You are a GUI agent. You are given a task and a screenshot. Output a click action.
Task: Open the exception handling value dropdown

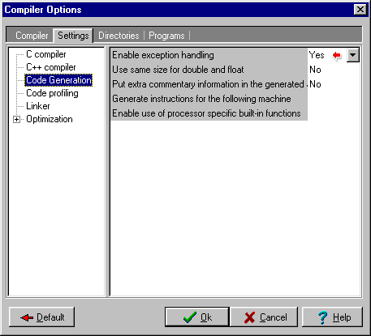(353, 55)
